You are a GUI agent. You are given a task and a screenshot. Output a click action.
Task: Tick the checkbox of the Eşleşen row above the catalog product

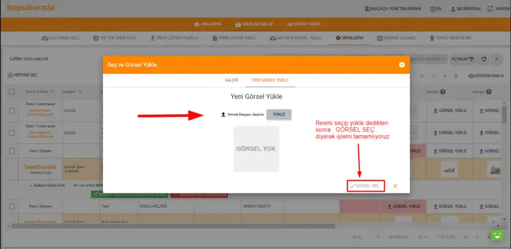tap(12, 151)
